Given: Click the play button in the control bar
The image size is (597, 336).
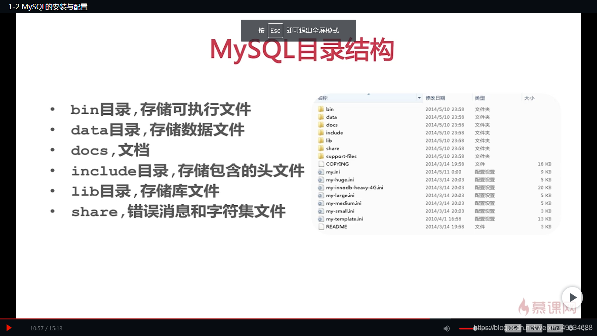Looking at the screenshot, I should click(x=9, y=328).
